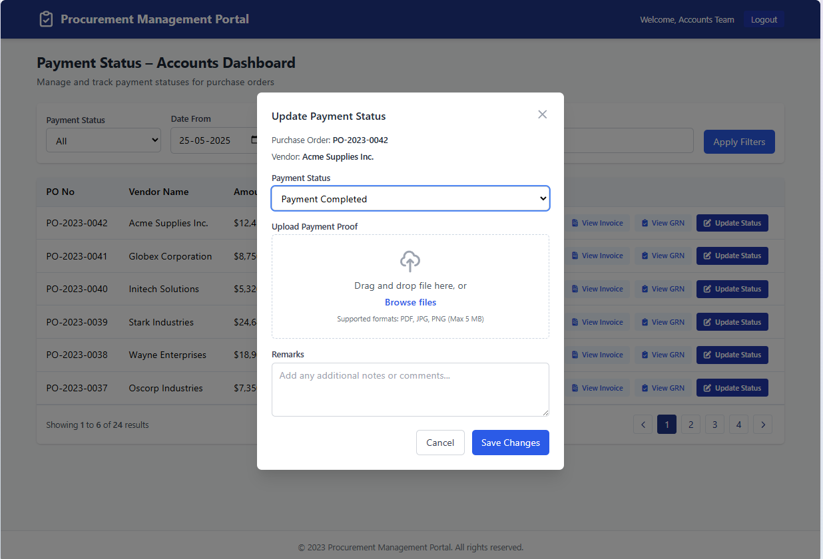The height and width of the screenshot is (559, 823).
Task: View Invoice for PO-2023-0037
Action: tap(597, 388)
